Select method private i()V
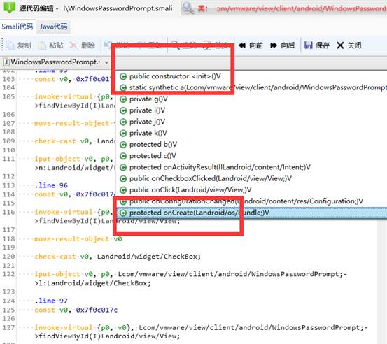The width and height of the screenshot is (387, 344). tap(148, 110)
